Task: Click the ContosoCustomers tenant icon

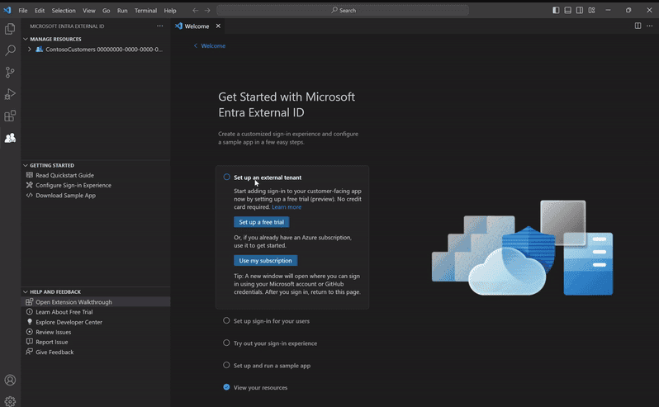Action: (x=39, y=50)
